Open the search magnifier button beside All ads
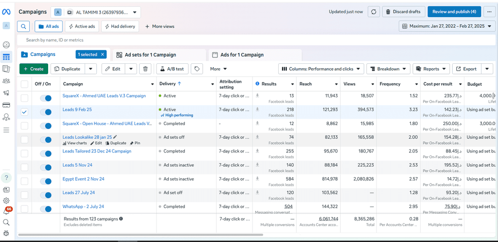The width and height of the screenshot is (498, 242). 23,26
